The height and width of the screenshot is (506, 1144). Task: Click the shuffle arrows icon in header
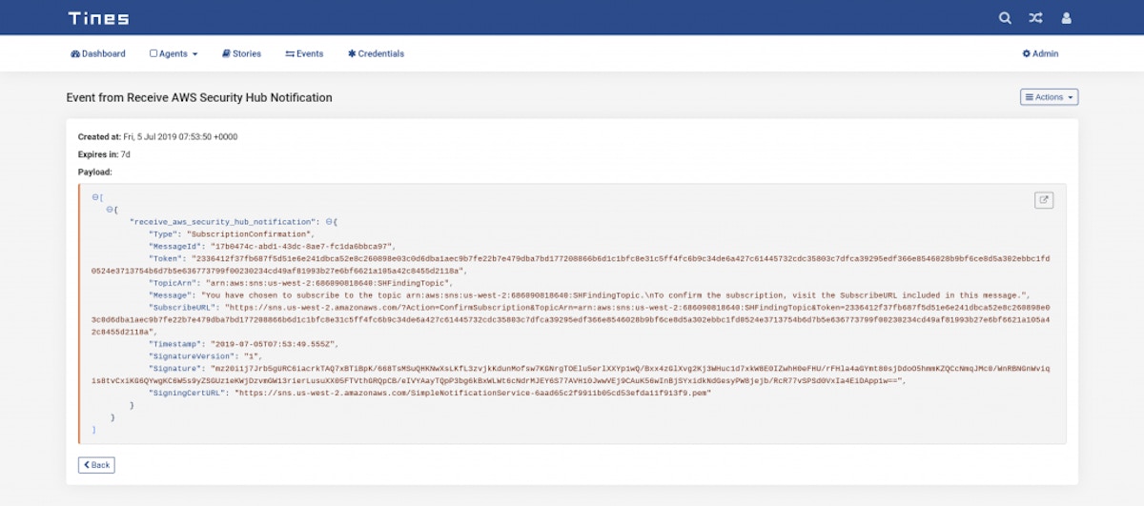(1035, 18)
